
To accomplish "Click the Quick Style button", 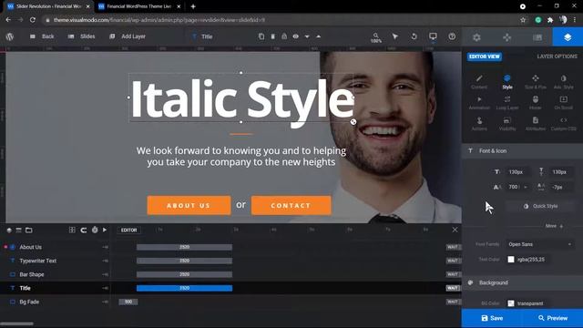I will click(541, 206).
